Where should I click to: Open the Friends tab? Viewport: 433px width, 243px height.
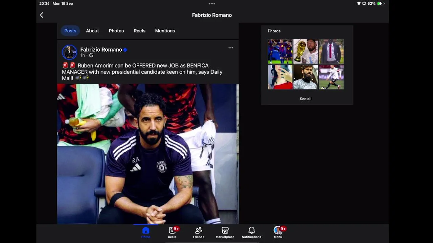199,233
